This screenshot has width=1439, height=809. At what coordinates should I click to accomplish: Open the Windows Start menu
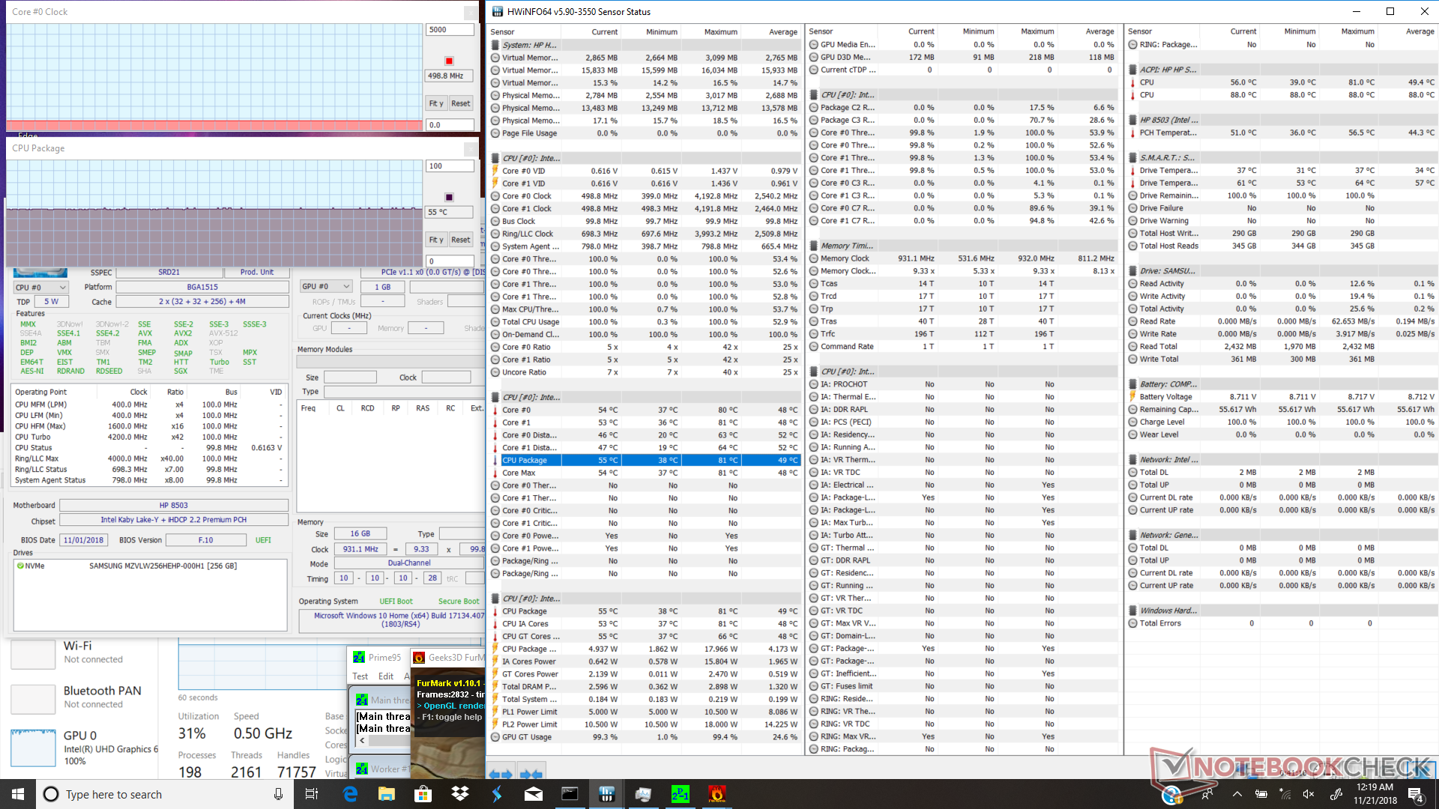18,794
